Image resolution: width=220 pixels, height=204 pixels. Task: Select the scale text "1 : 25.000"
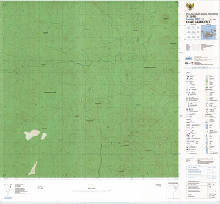click(191, 16)
